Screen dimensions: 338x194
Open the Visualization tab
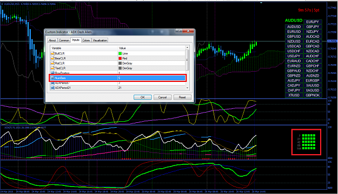click(100, 40)
